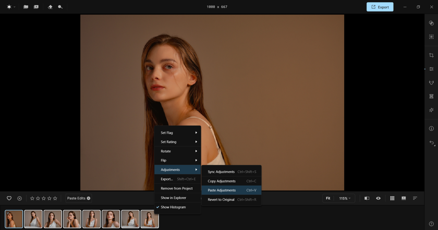Set rating to one star
This screenshot has width=438, height=230.
[x=32, y=198]
